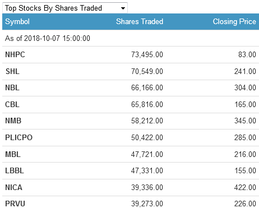
Task: Click the Shares Traded column header
Action: (140, 21)
